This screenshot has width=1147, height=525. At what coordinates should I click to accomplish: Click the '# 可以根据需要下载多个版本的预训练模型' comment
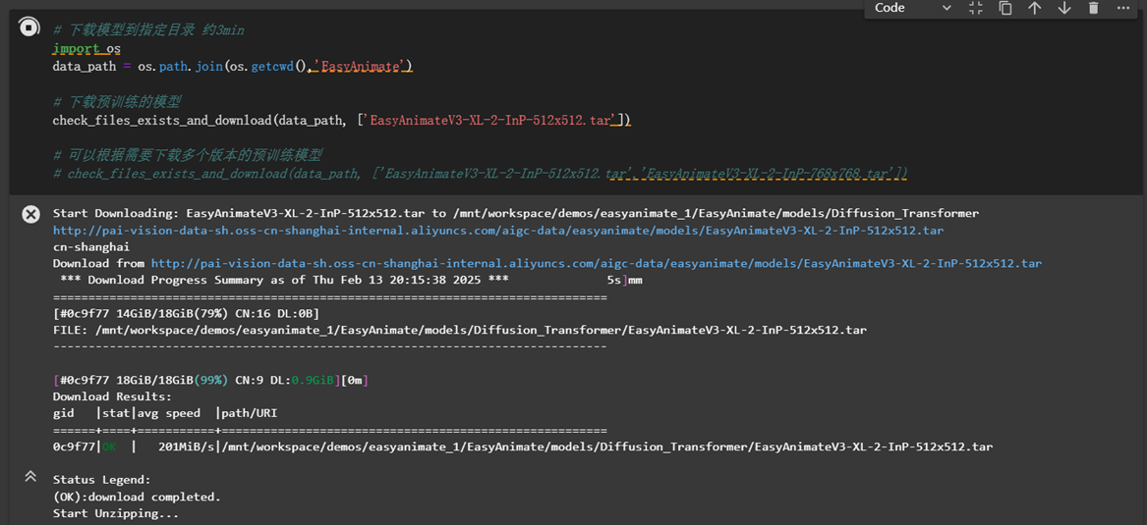188,155
